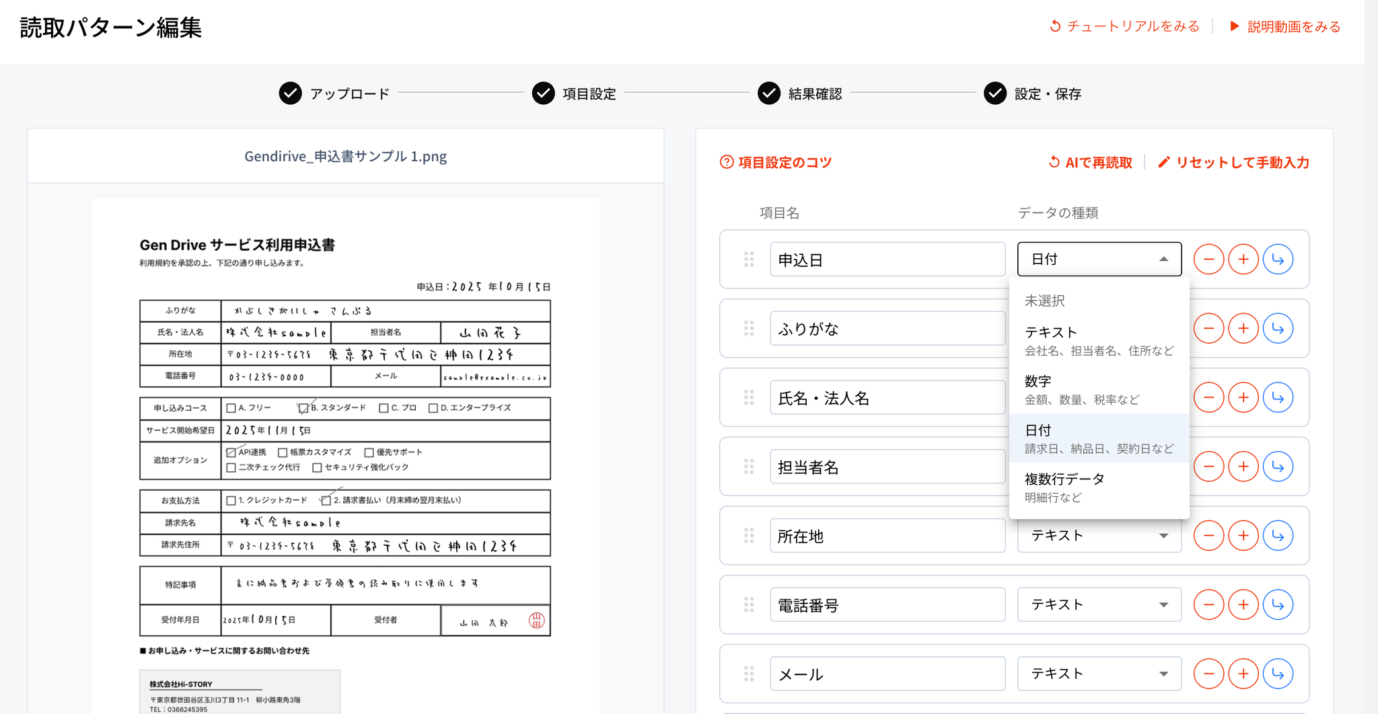1378x714 pixels.
Task: Click AIで再読取 to re-read with AI
Action: pyautogui.click(x=1090, y=163)
